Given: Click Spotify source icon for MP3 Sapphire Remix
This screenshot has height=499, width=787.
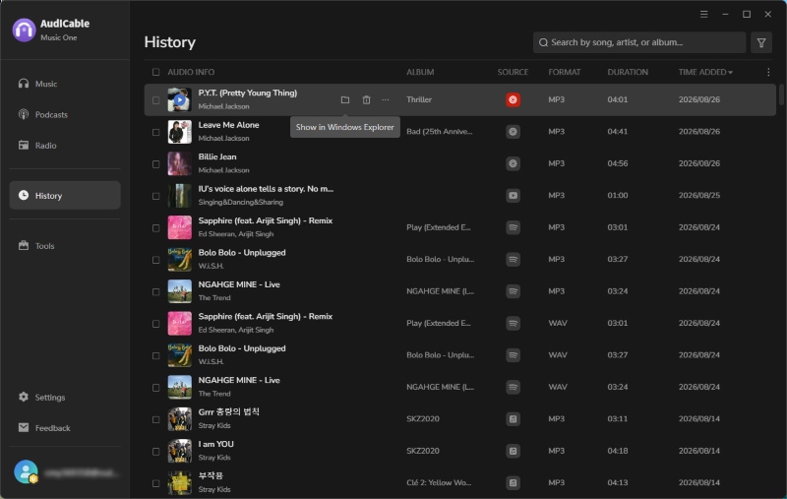Looking at the screenshot, I should coord(513,227).
